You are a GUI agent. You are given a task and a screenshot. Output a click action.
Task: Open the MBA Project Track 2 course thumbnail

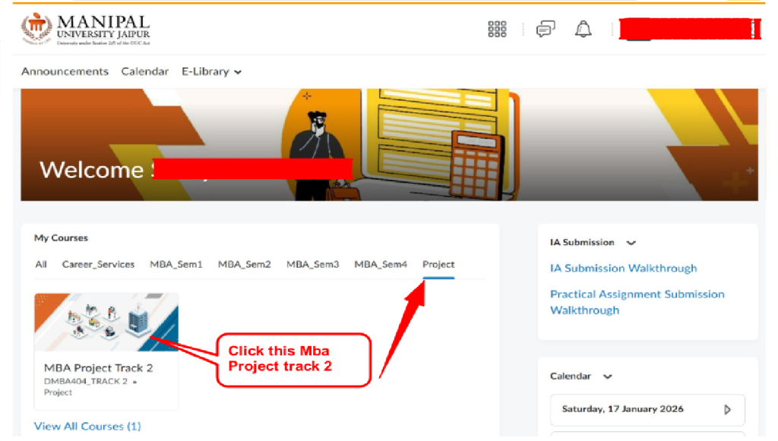click(106, 322)
